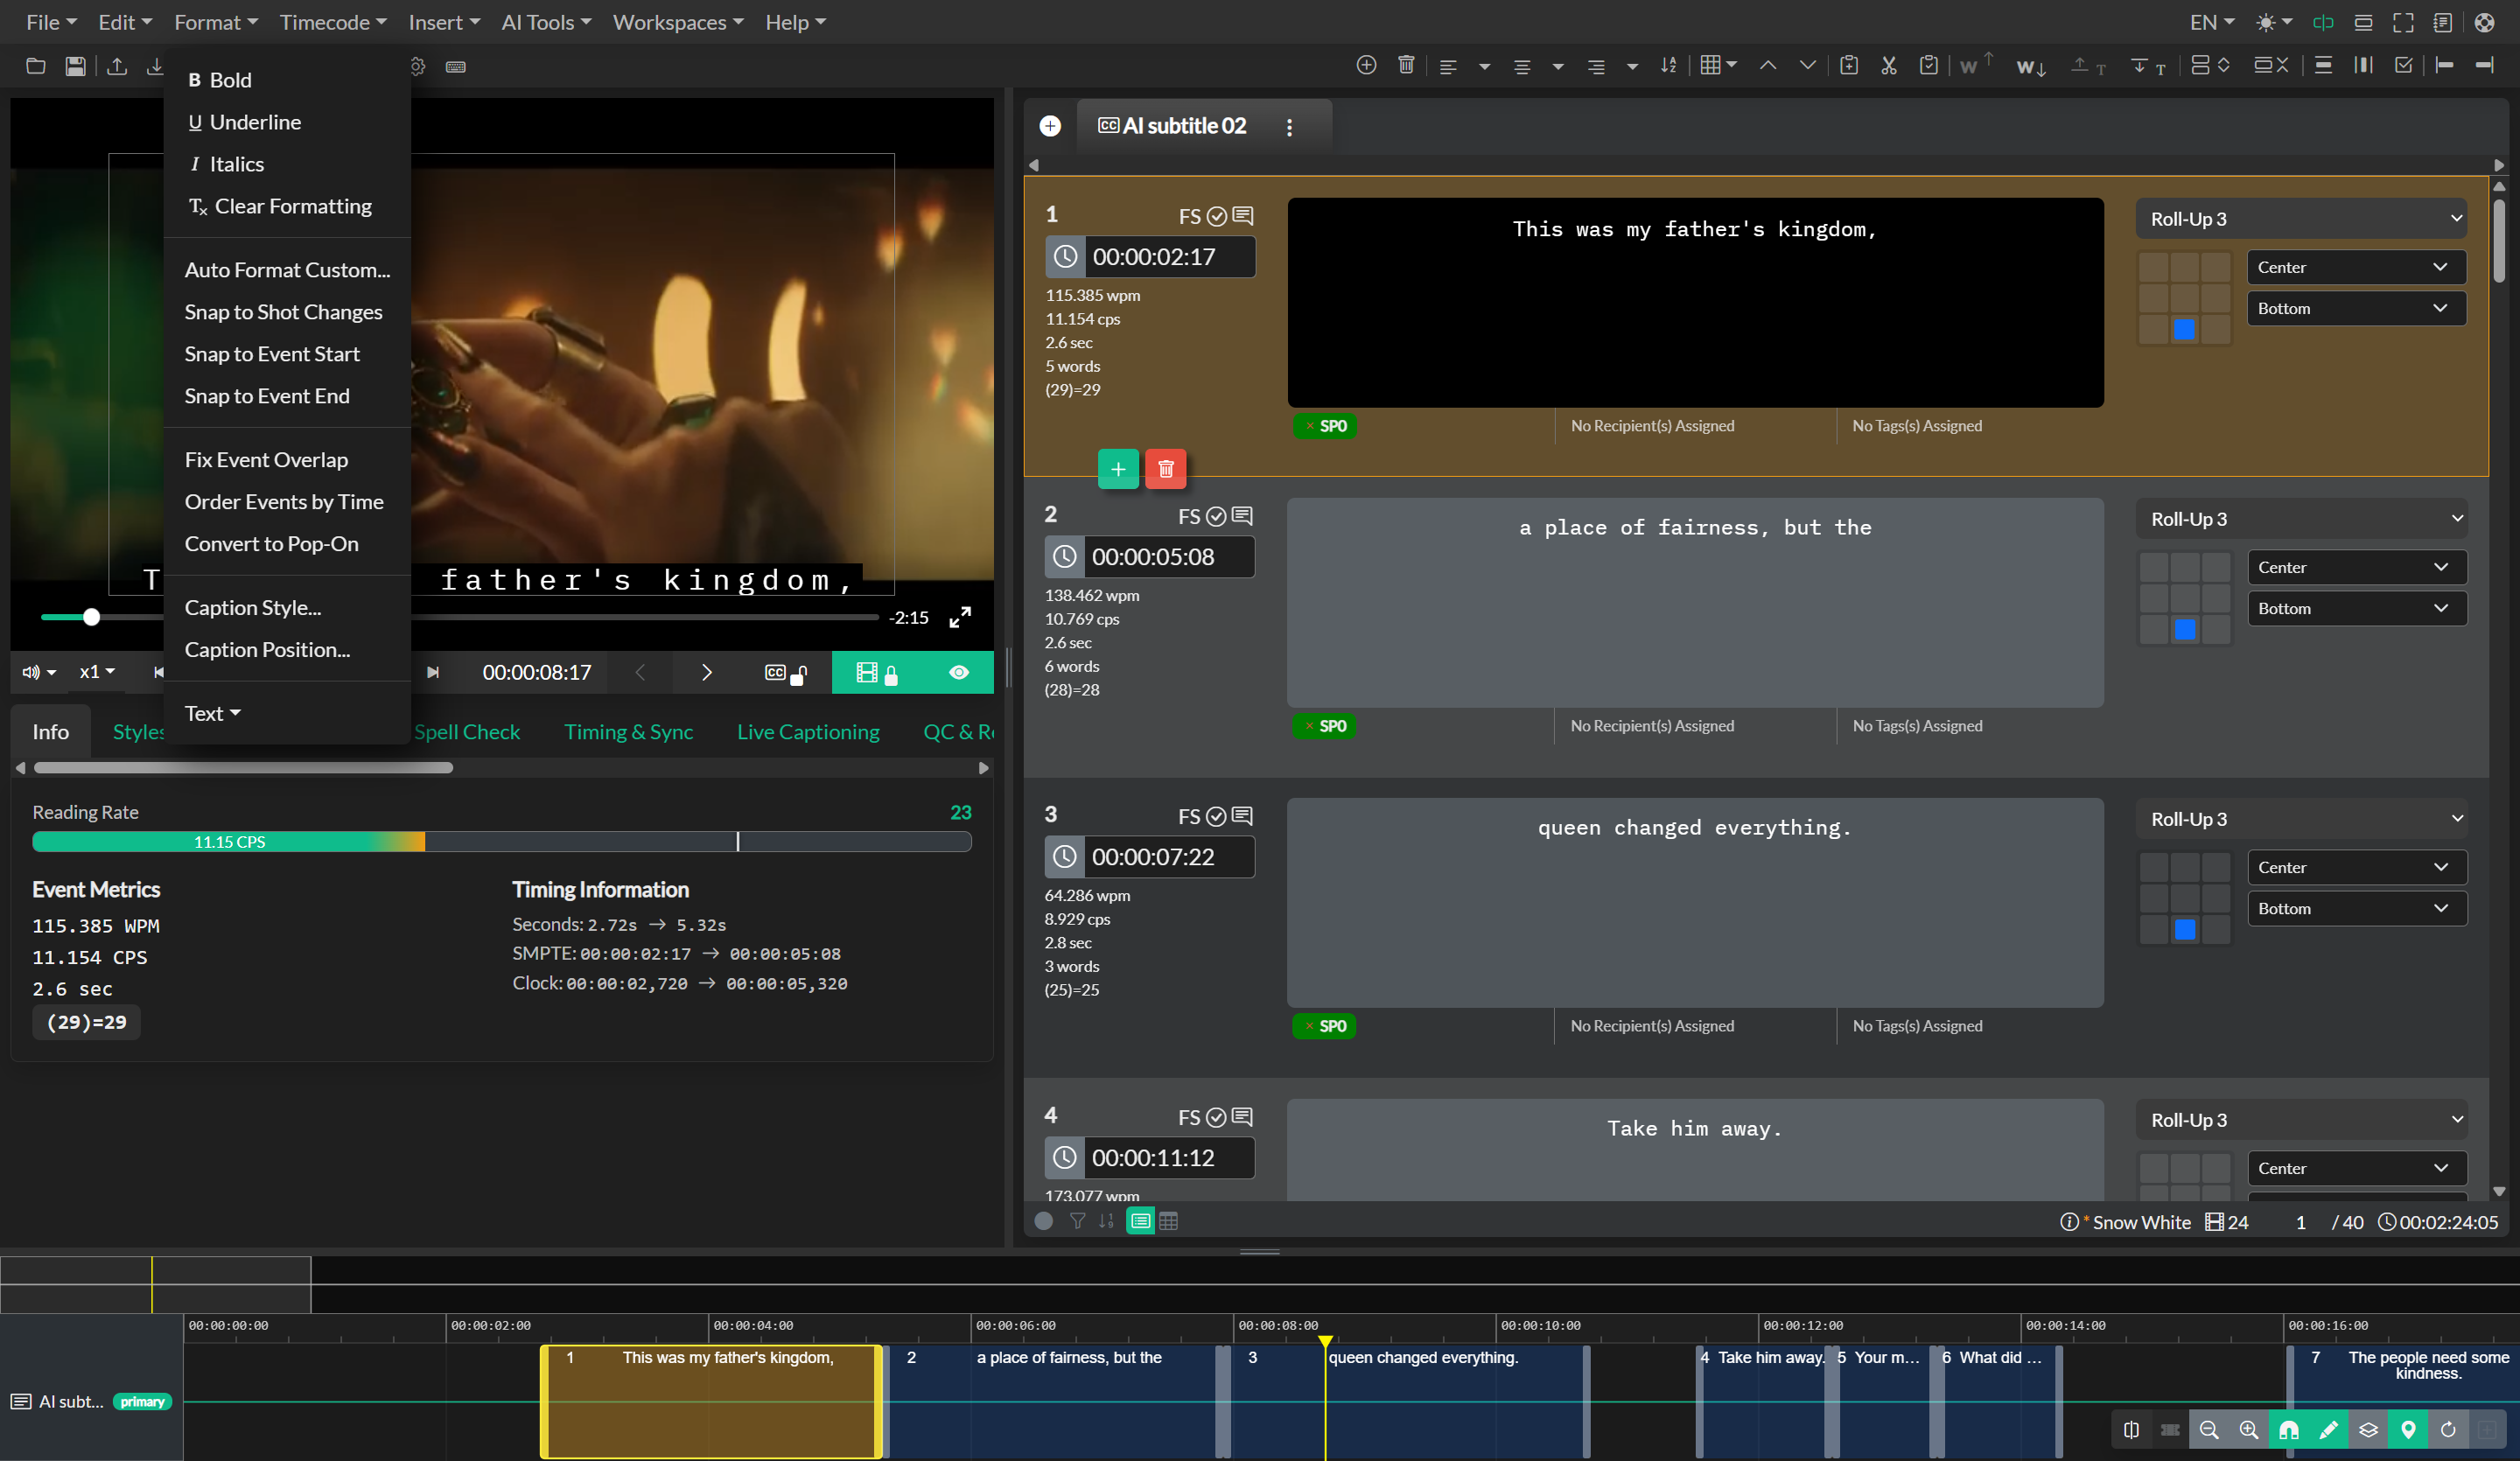The image size is (2520, 1461).
Task: Click the timecode field 00:00:07:22
Action: pyautogui.click(x=1169, y=857)
